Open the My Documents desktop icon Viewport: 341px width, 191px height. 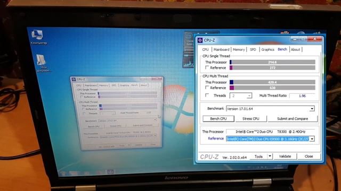tap(42, 63)
